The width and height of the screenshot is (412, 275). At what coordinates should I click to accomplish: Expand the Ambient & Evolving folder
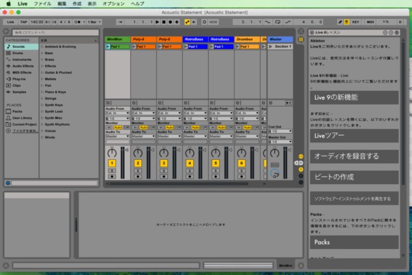tap(42, 46)
